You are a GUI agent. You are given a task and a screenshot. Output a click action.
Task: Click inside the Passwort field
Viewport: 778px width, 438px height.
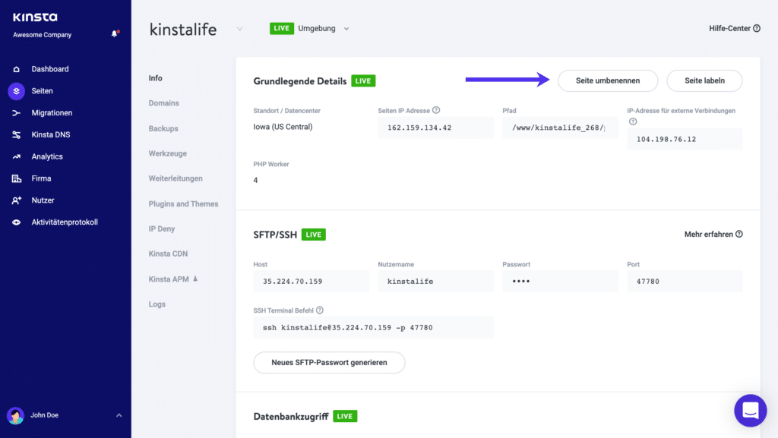click(x=560, y=281)
